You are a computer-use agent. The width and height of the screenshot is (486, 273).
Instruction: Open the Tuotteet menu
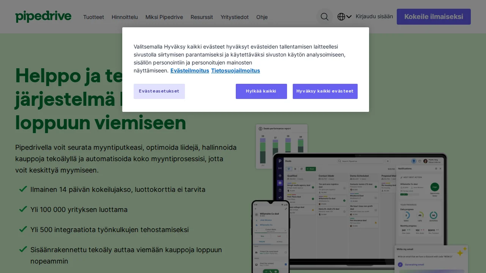tap(93, 17)
